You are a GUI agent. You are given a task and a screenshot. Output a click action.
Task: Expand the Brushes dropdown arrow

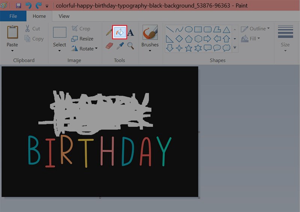coord(150,51)
